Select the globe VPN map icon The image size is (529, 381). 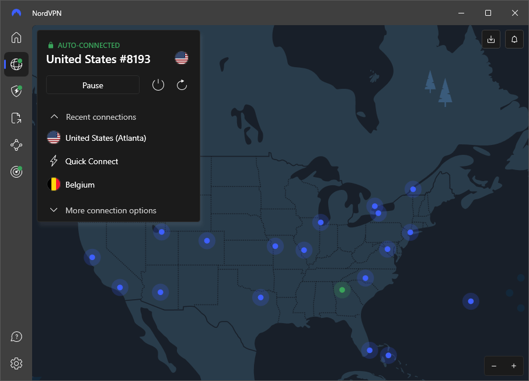16,64
